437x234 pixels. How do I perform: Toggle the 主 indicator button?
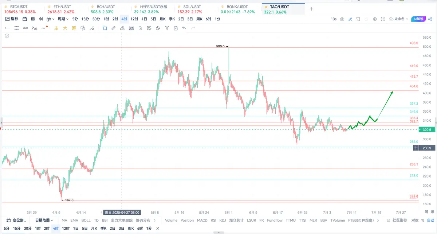pyautogui.click(x=56, y=28)
